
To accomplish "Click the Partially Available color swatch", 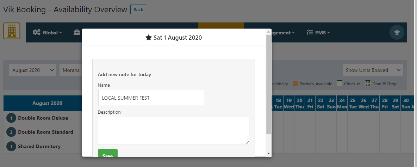I will tap(295, 83).
